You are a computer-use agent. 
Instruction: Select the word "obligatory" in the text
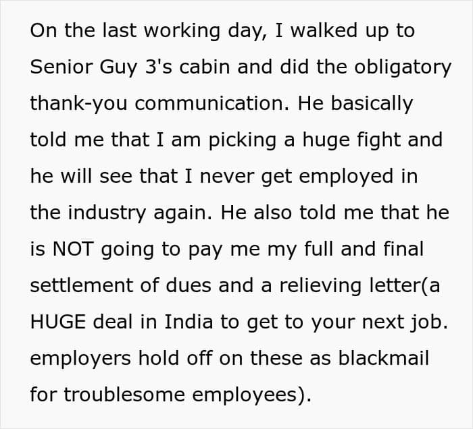tap(403, 67)
